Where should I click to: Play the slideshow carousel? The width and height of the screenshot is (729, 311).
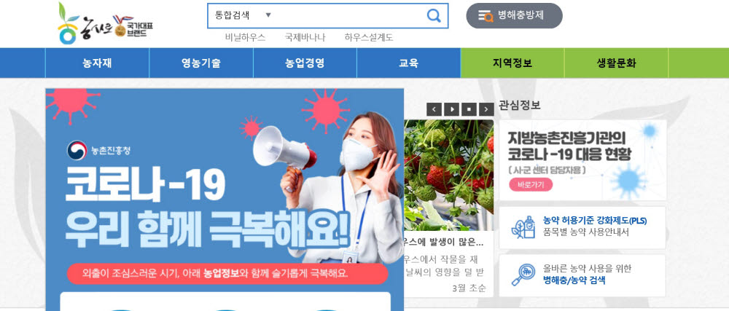coord(451,109)
